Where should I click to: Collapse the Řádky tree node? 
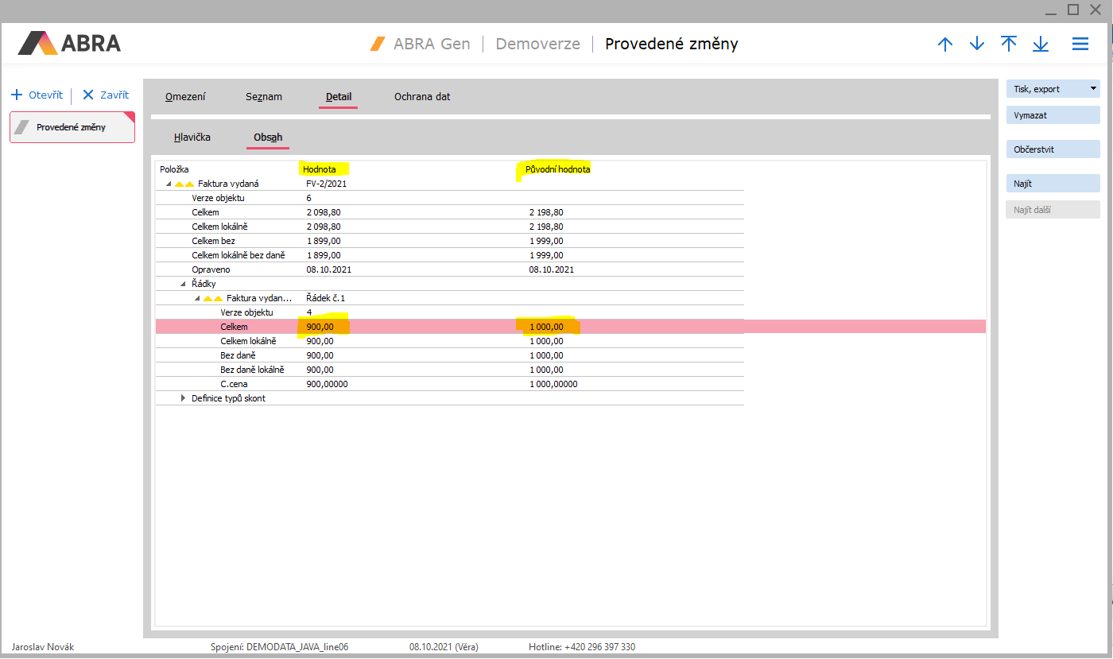183,284
